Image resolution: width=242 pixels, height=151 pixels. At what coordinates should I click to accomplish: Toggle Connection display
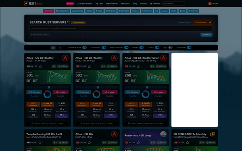(x=189, y=48)
